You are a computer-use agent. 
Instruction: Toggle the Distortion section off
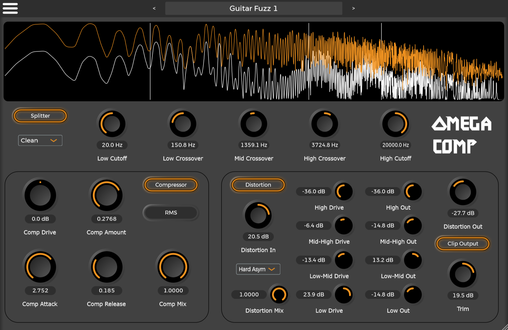[258, 185]
